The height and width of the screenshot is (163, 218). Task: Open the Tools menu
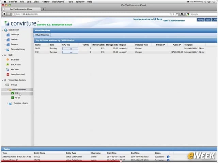coord(70,2)
